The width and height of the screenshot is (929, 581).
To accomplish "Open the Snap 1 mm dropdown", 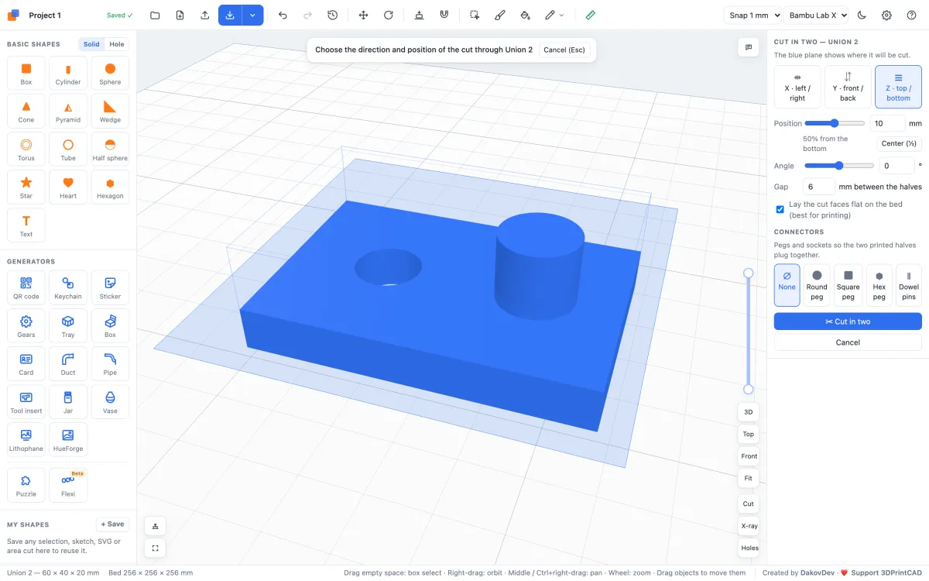I will tap(753, 15).
